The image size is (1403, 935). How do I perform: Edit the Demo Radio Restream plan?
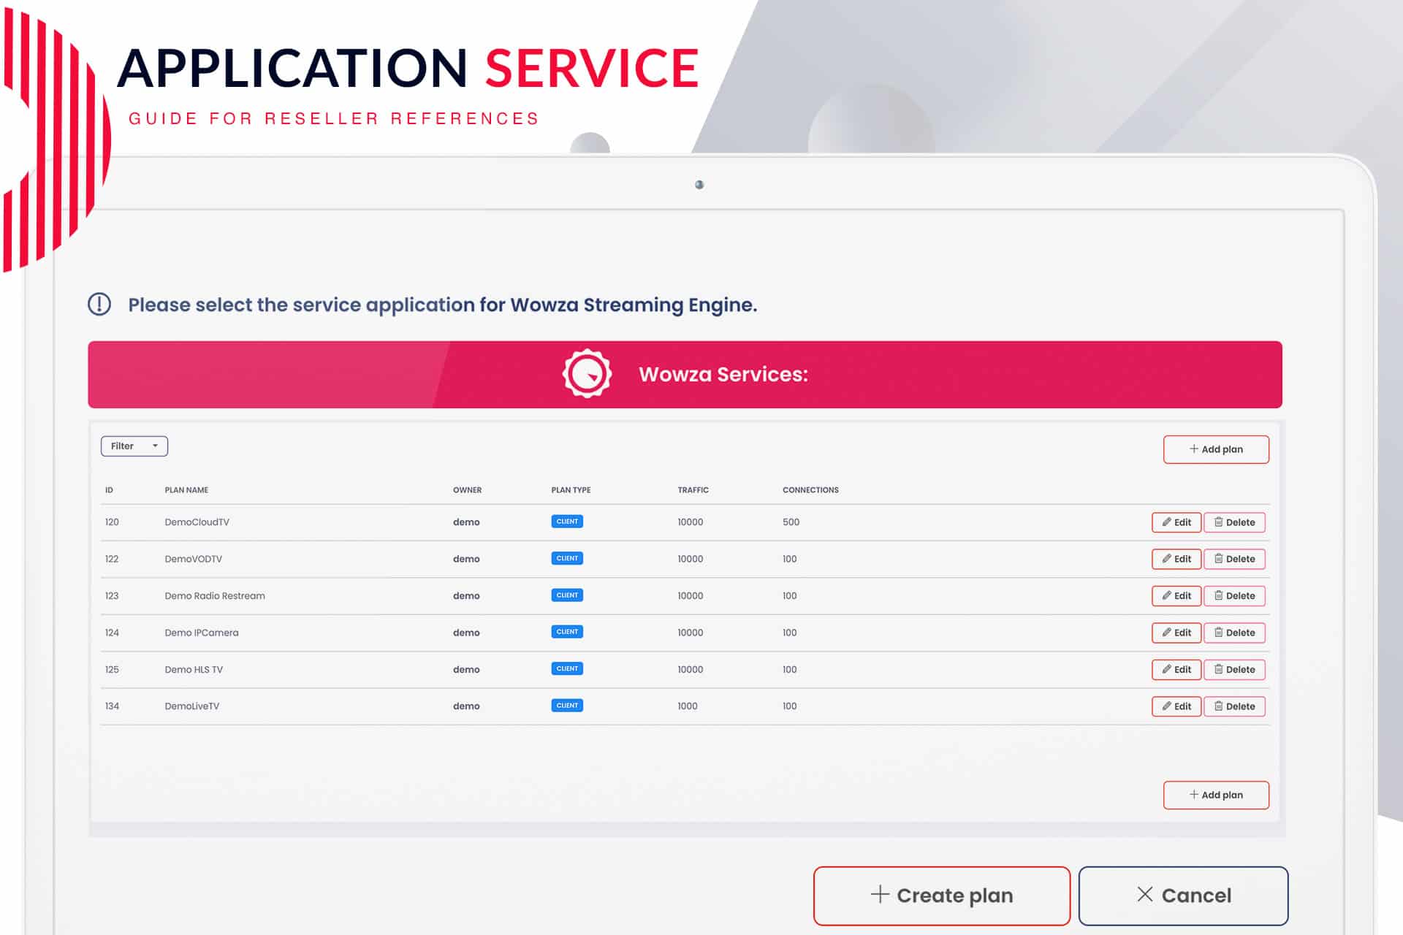pos(1176,596)
